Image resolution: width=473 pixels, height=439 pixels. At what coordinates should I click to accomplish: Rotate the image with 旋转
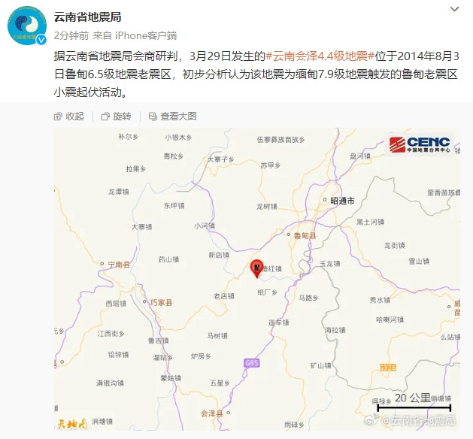117,116
